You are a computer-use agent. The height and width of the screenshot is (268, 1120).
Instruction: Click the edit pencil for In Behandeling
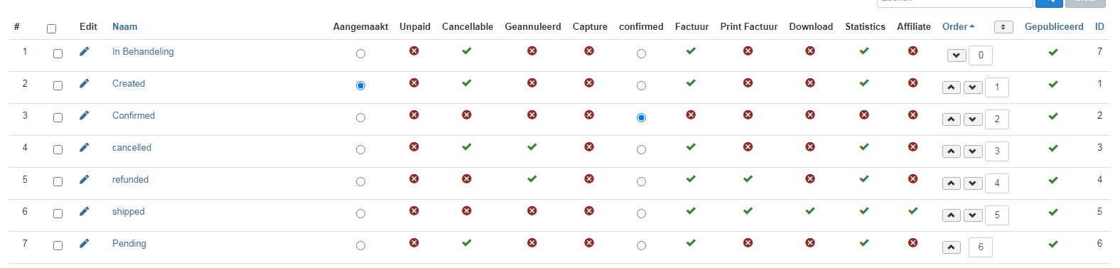point(84,51)
